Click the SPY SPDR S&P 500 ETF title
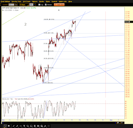Image resolution: width=133 pixels, height=128 pixels. [x=11, y=8]
